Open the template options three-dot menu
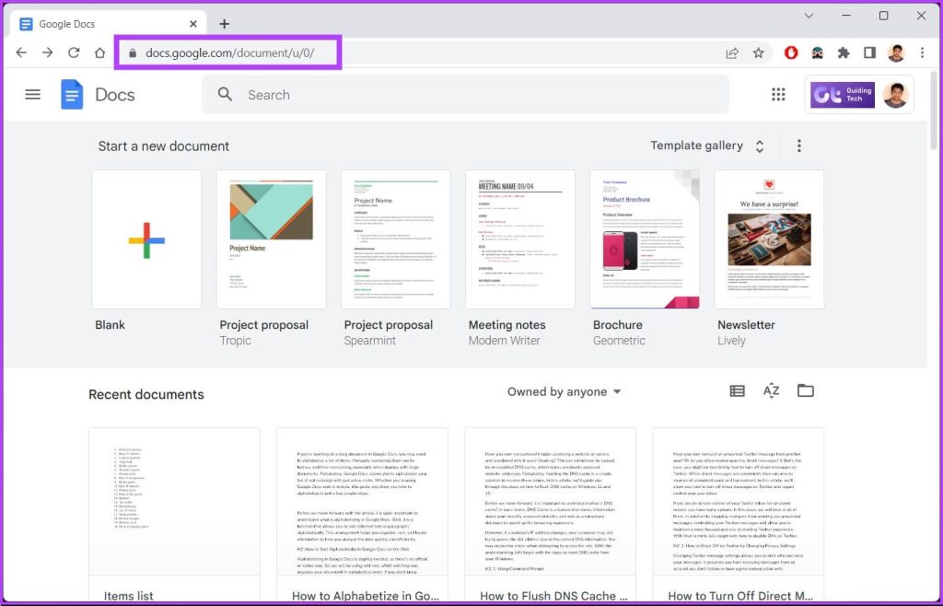943x606 pixels. [x=799, y=146]
